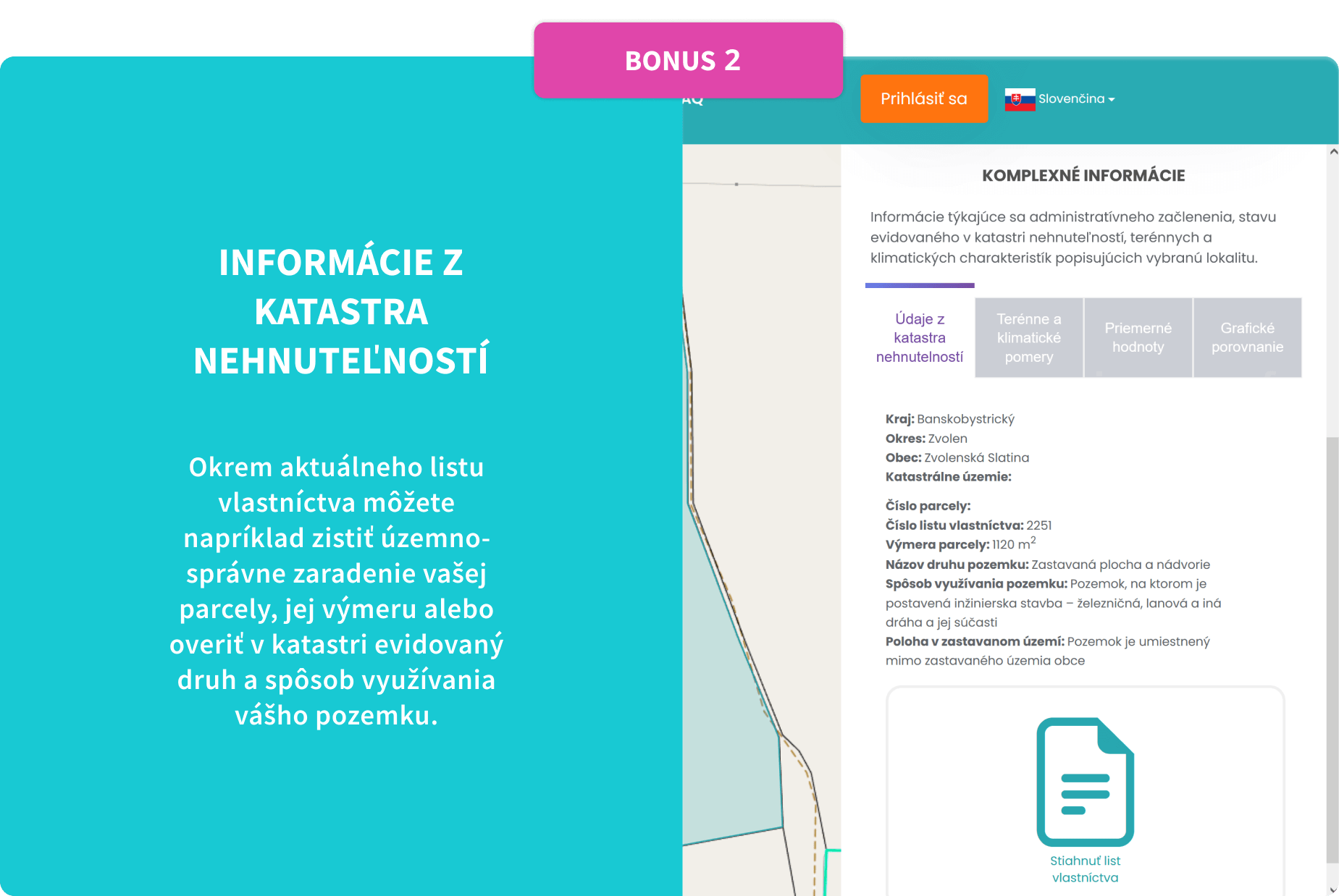The image size is (1339, 896).
Task: Click the Stiahnuť list vlastníctva link
Action: coord(1085,868)
